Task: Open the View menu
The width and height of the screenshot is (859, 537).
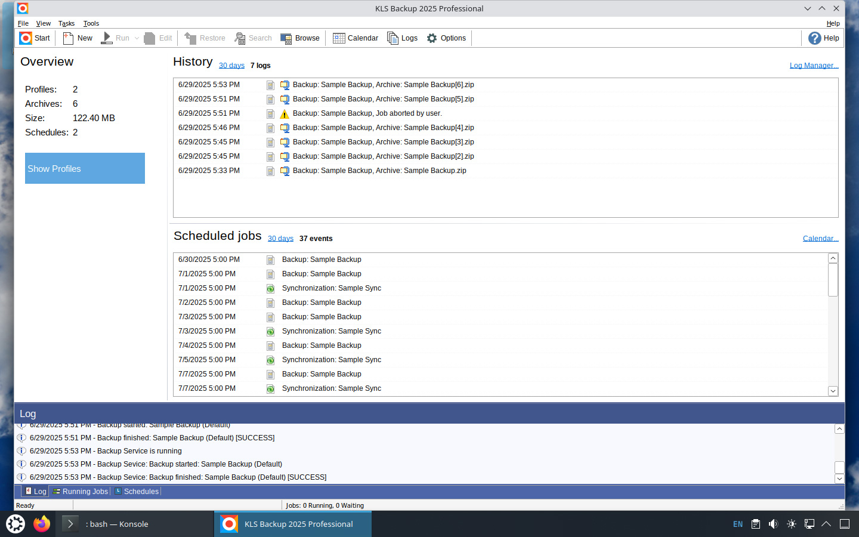Action: (x=44, y=24)
